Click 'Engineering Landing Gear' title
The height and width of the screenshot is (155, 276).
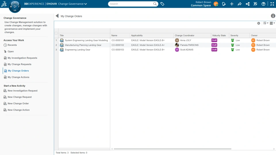[77, 50]
